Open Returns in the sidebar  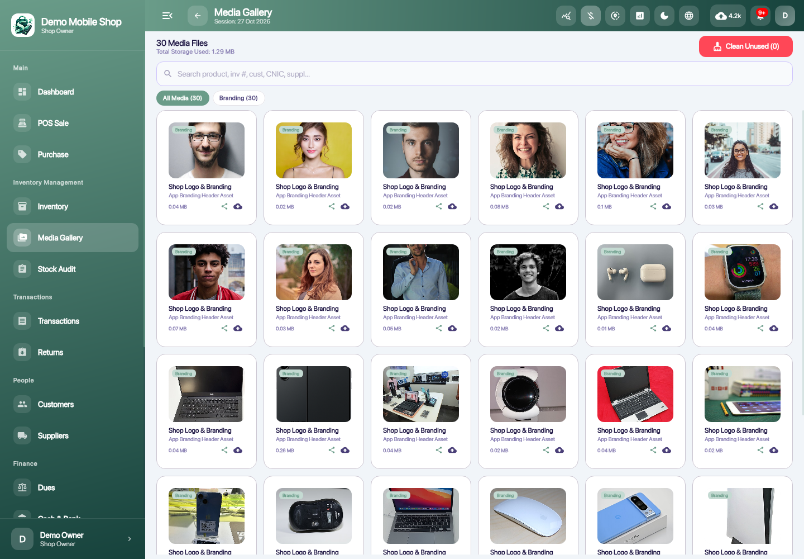(73, 352)
